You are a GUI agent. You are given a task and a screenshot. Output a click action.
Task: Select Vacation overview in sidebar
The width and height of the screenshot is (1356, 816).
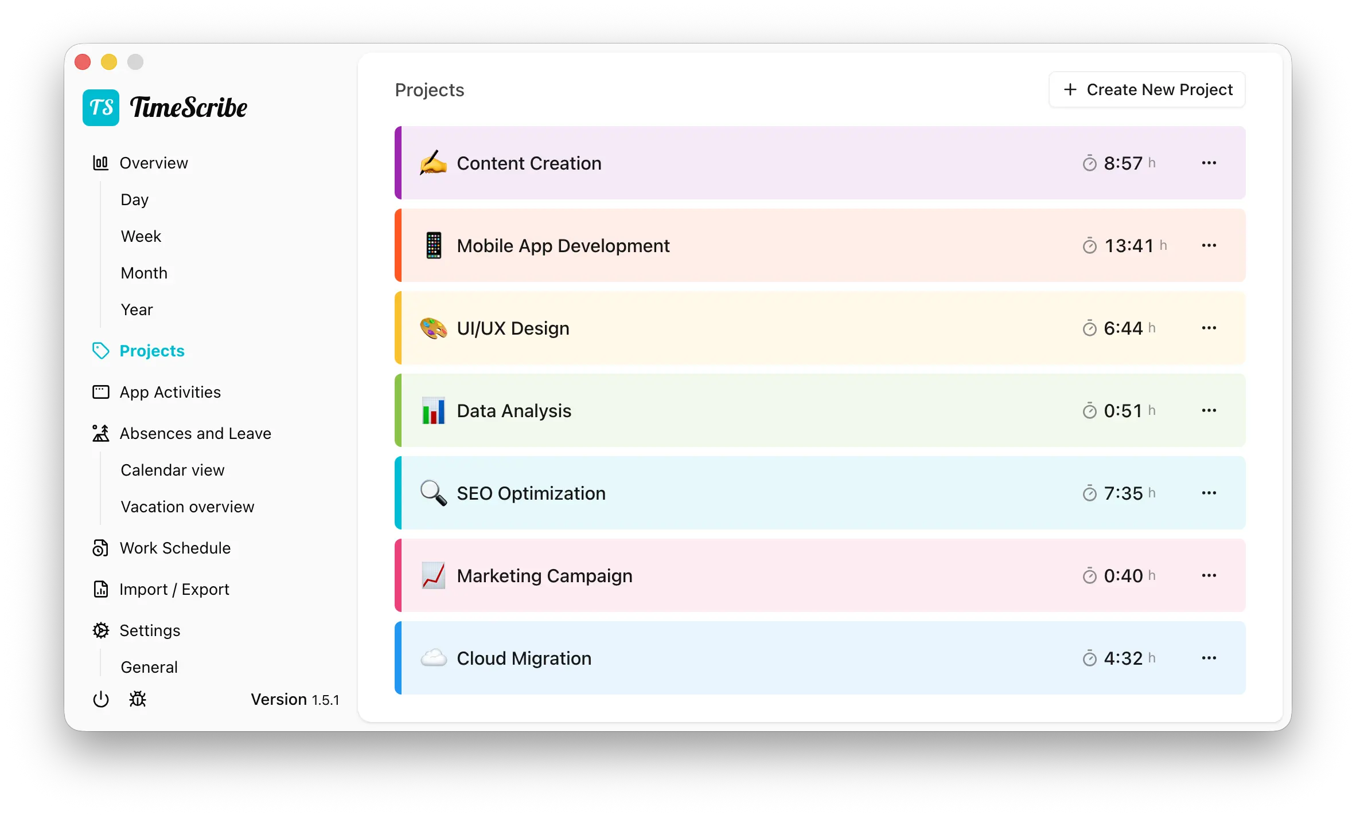click(x=187, y=507)
